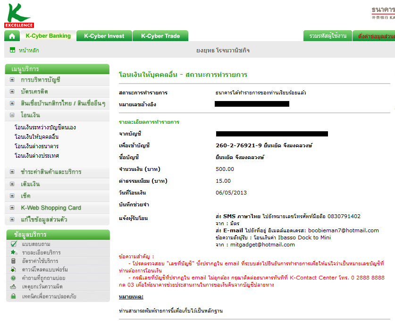
Task: Click the รายละเอียดบริการ star icon
Action: (13, 253)
